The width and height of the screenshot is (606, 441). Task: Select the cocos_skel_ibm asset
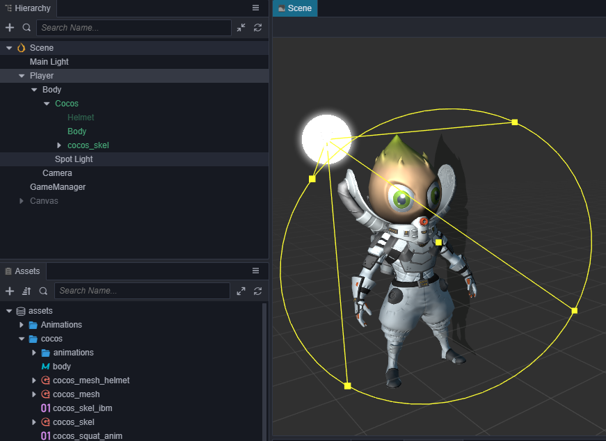click(82, 408)
